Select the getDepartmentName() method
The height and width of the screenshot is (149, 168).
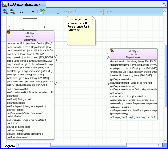point(123,86)
